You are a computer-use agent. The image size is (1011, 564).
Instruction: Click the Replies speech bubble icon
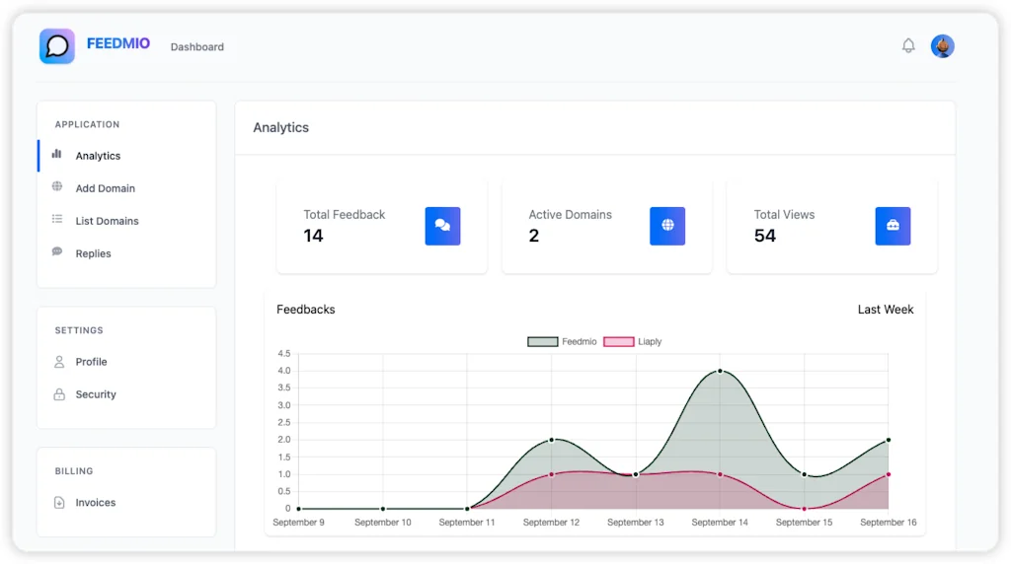[57, 252]
